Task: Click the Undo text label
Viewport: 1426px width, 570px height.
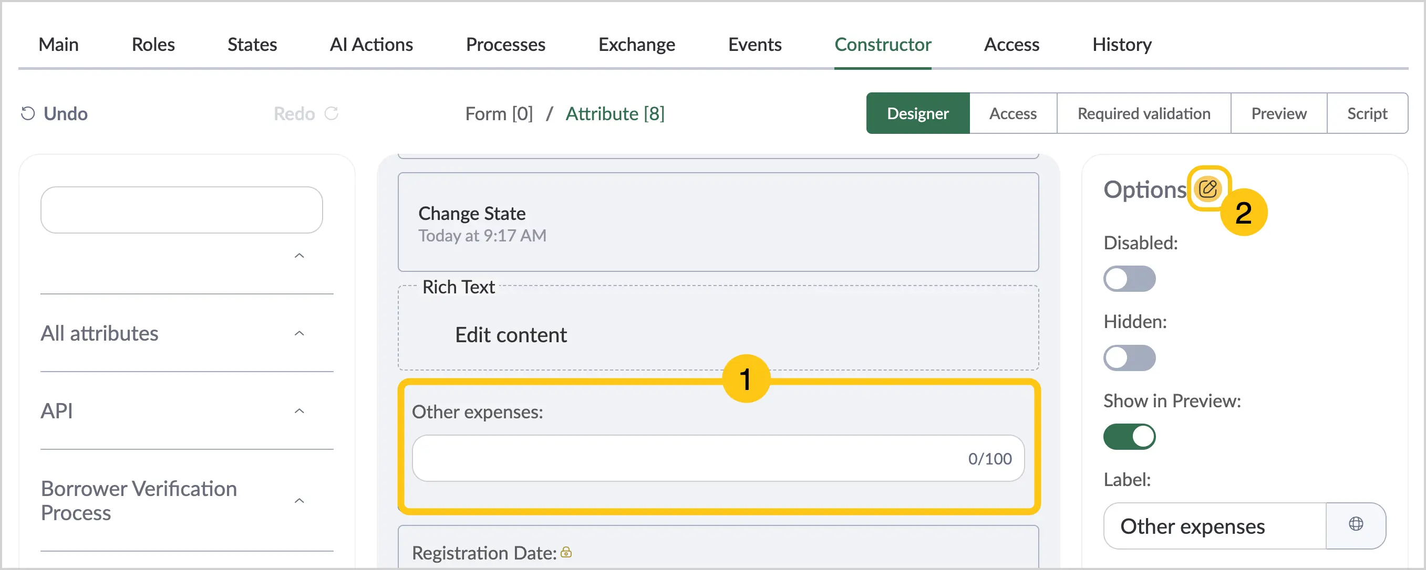Action: [66, 113]
